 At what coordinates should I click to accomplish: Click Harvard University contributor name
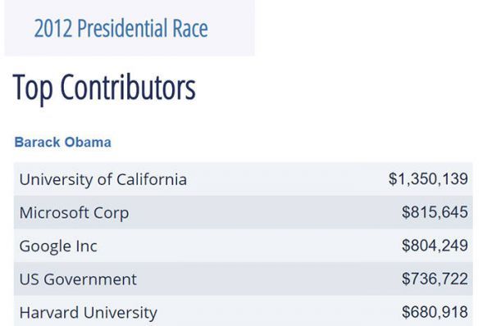pos(89,313)
